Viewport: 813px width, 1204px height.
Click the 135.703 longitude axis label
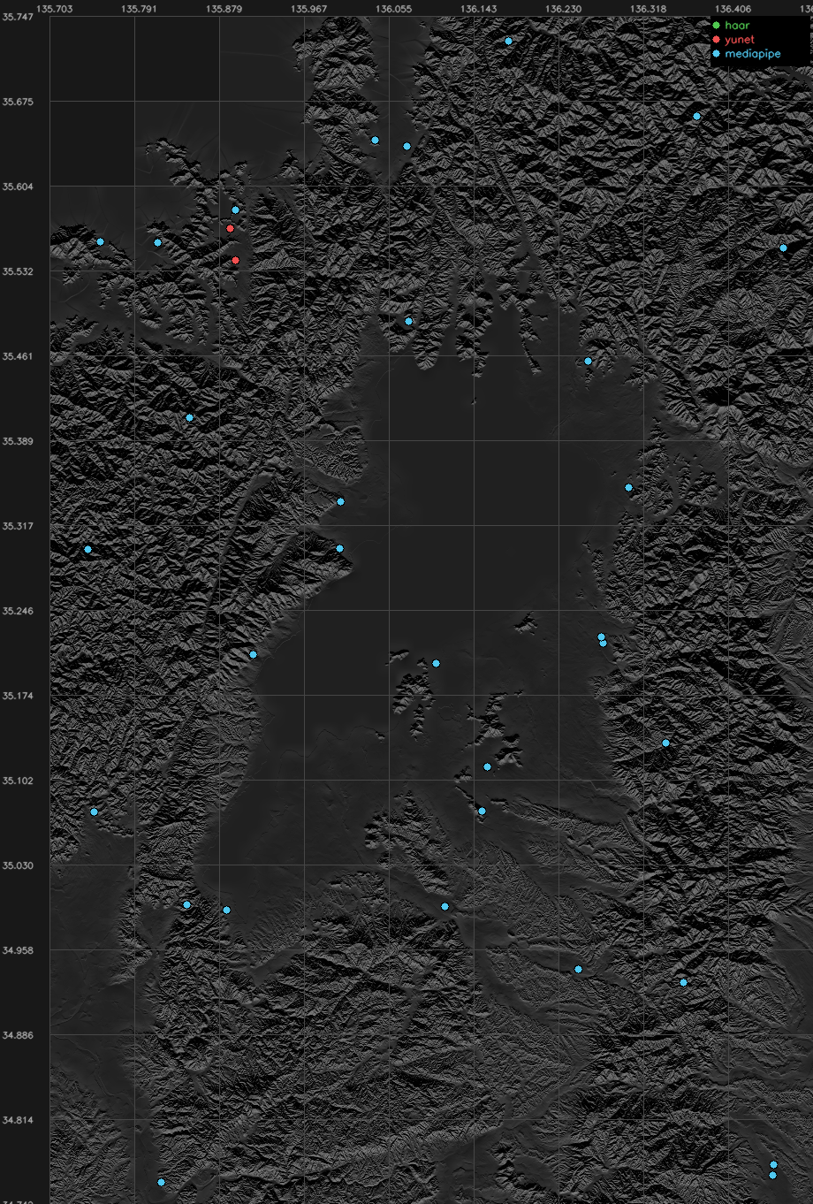coord(55,9)
